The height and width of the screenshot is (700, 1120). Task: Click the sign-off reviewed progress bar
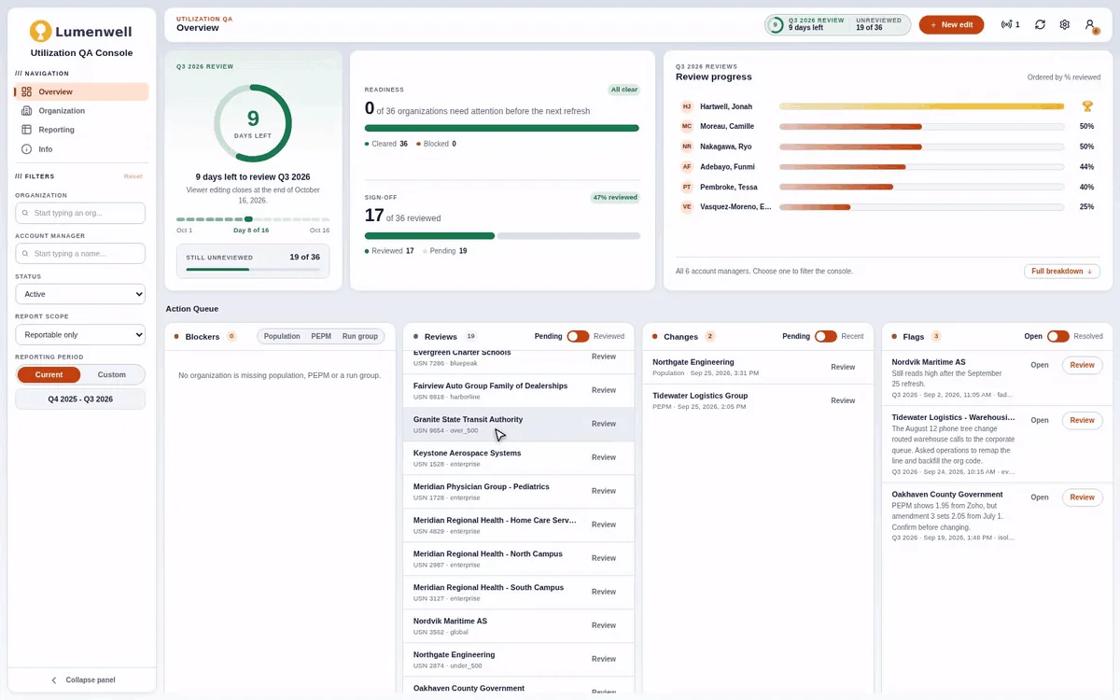pos(429,236)
